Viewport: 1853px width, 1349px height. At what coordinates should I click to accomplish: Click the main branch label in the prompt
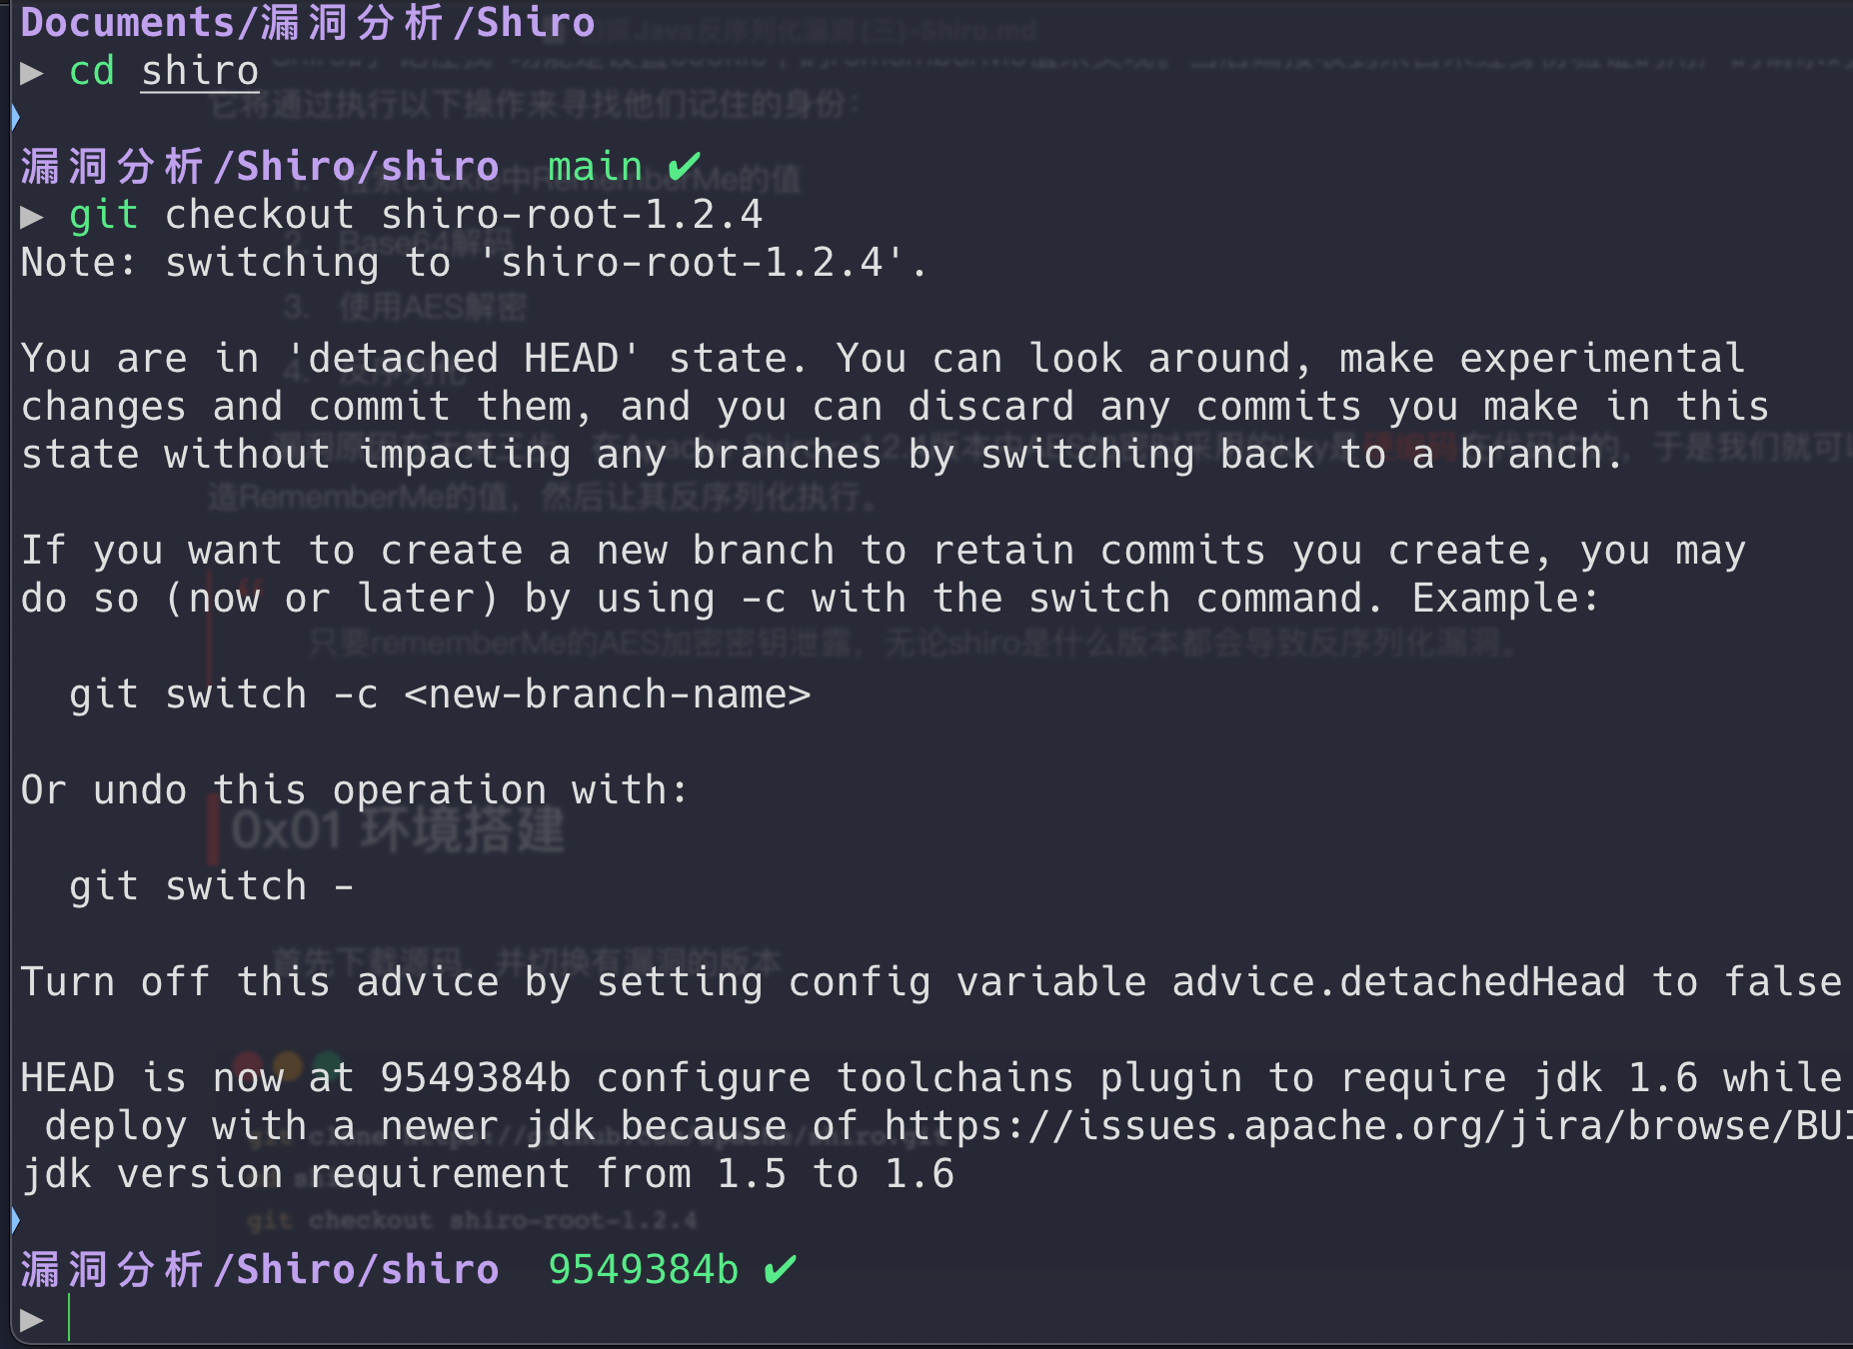pyautogui.click(x=595, y=166)
